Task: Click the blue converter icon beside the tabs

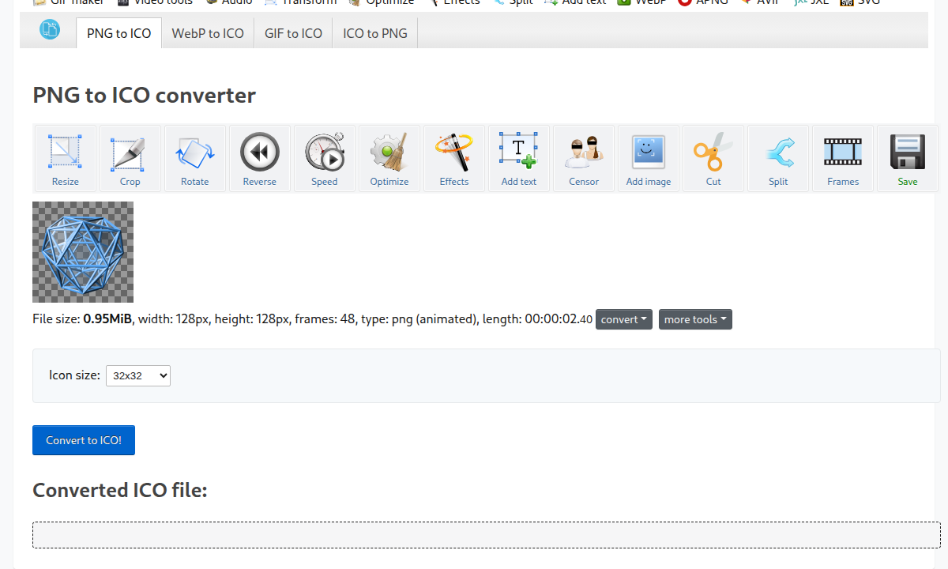Action: pyautogui.click(x=50, y=31)
